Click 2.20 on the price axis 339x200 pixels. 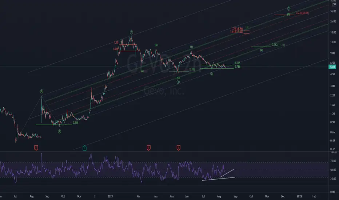pyautogui.click(x=333, y=95)
